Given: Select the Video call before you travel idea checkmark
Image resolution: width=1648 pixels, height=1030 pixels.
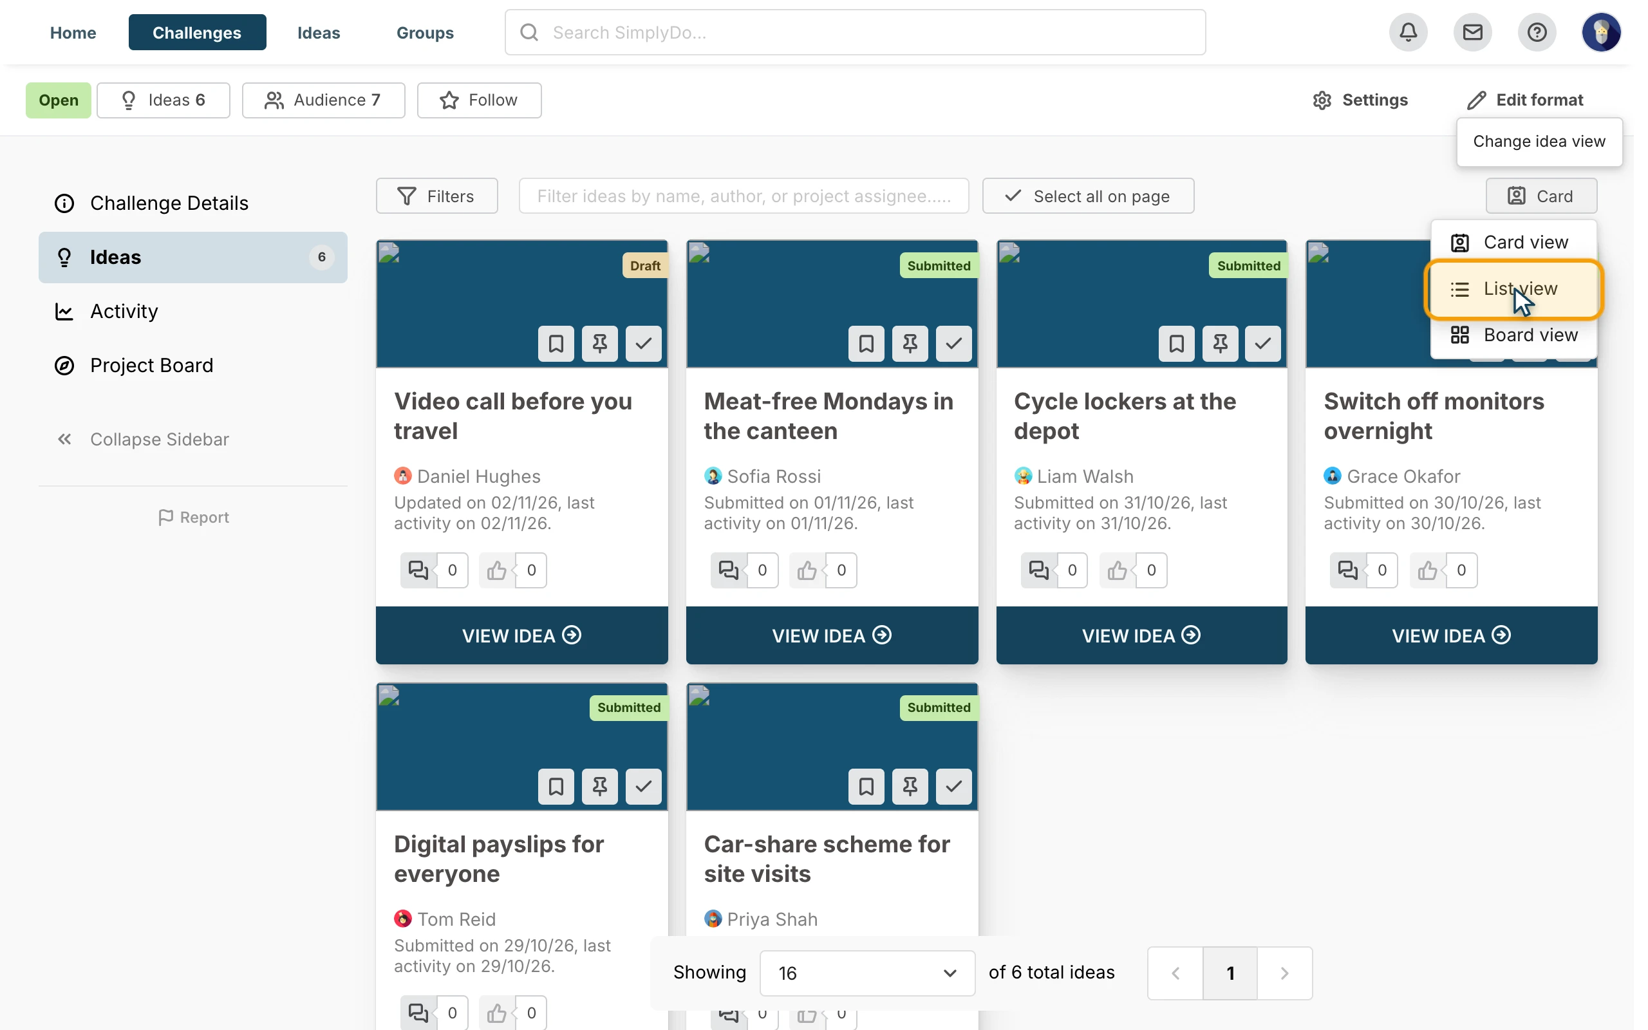Looking at the screenshot, I should [643, 343].
